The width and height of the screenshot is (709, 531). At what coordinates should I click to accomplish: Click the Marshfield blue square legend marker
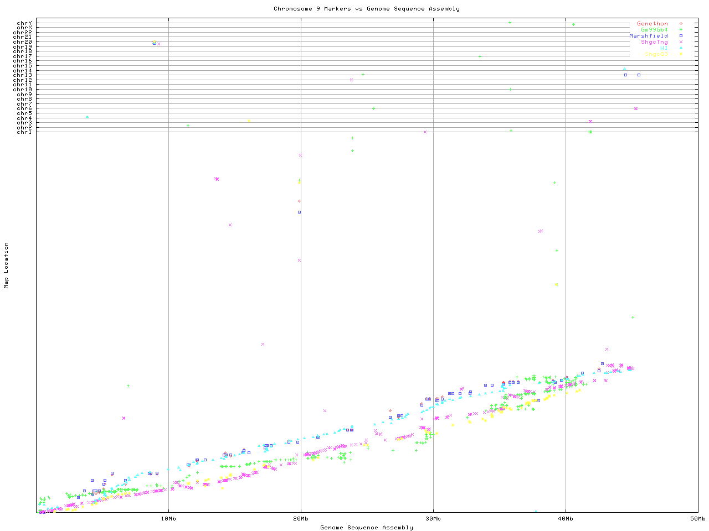tap(681, 36)
